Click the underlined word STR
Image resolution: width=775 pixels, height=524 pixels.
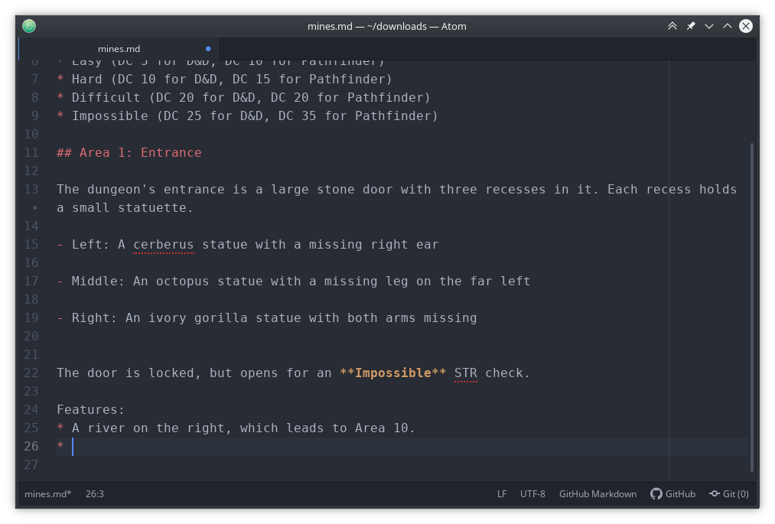coord(465,373)
